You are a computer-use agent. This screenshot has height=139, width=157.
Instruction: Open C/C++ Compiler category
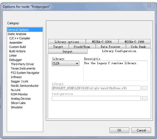20,38
